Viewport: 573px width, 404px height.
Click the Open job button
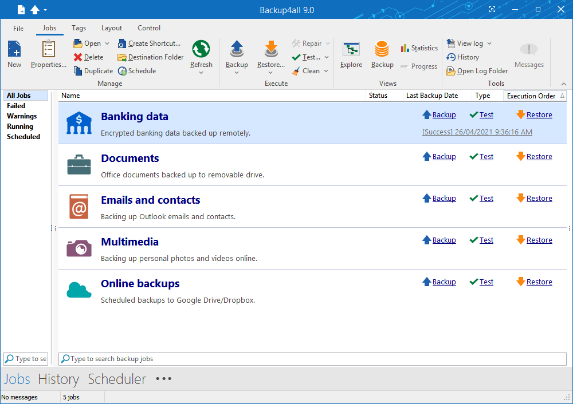(88, 43)
